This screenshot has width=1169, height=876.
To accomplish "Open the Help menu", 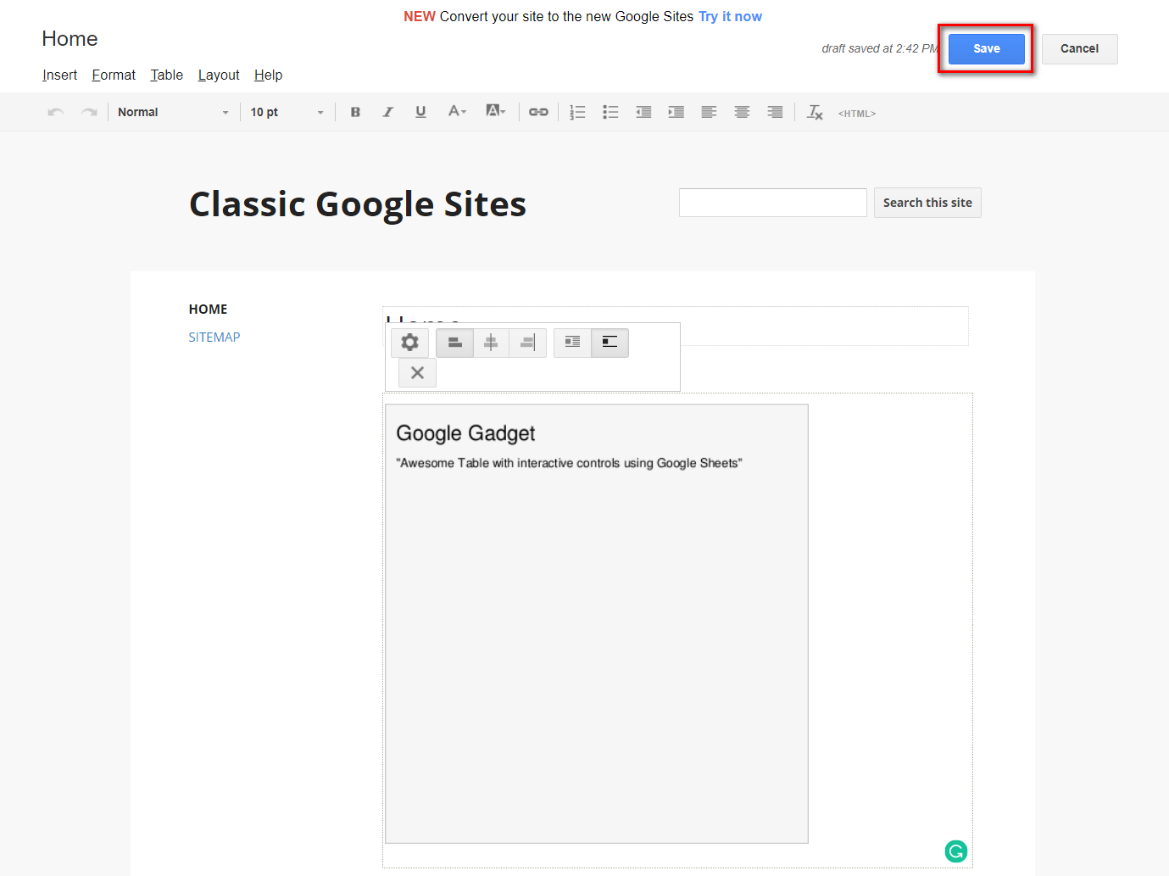I will [268, 75].
